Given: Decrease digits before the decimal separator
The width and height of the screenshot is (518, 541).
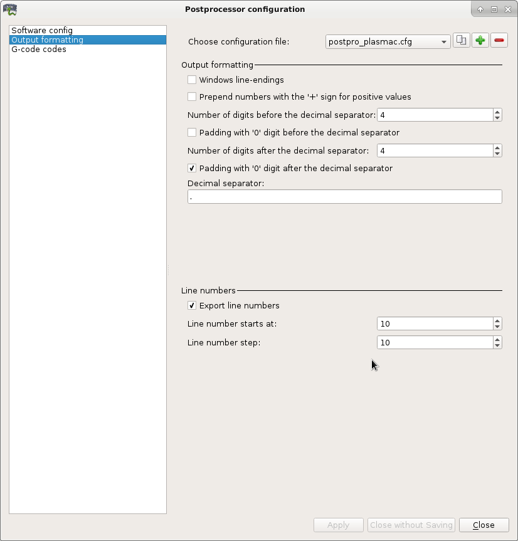Looking at the screenshot, I should click(x=497, y=118).
